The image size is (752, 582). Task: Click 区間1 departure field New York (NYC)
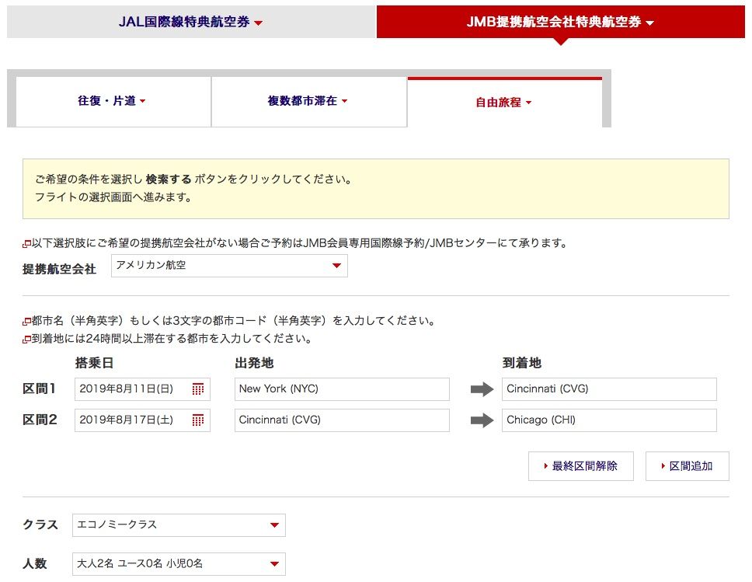(x=342, y=389)
